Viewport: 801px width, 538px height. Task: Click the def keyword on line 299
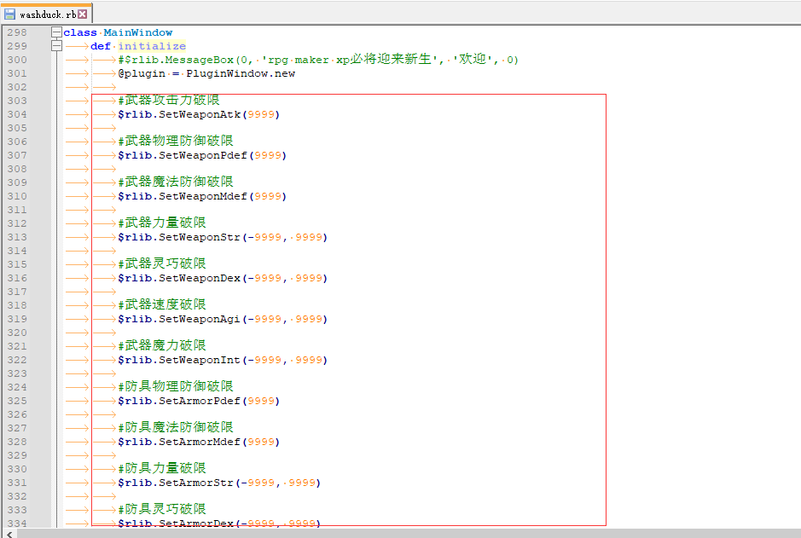(101, 46)
